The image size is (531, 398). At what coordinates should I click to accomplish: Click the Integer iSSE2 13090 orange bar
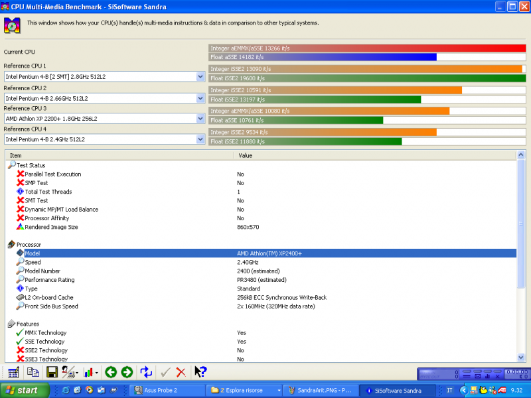point(366,69)
